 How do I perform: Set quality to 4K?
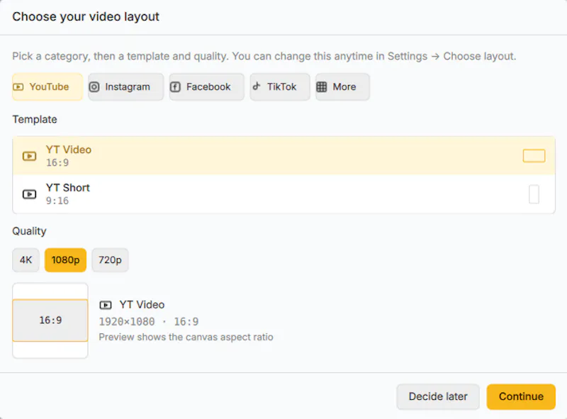point(26,259)
